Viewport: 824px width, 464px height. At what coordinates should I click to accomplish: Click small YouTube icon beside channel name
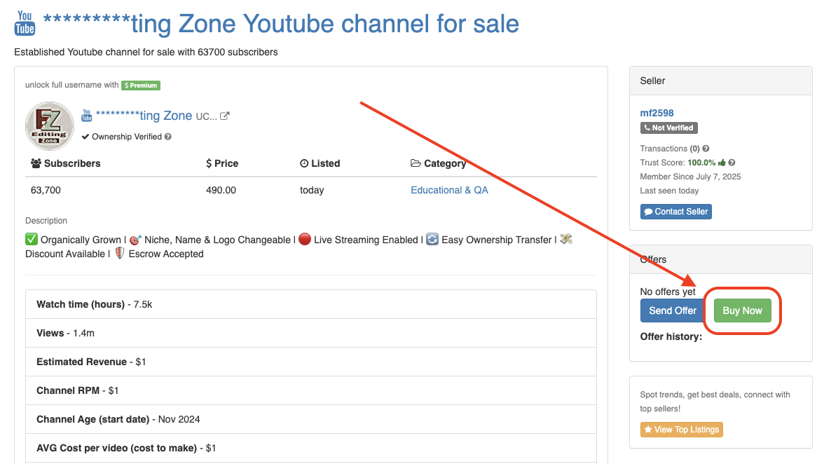87,116
